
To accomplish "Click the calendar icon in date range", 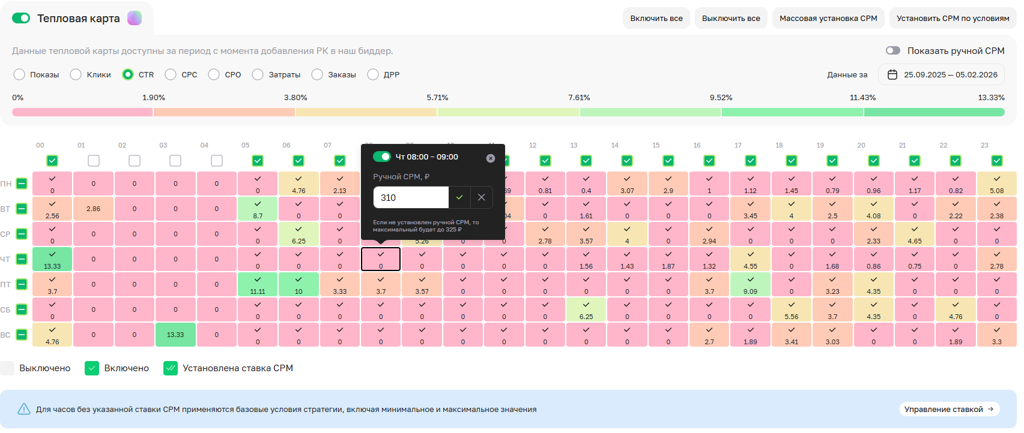I will coord(892,75).
